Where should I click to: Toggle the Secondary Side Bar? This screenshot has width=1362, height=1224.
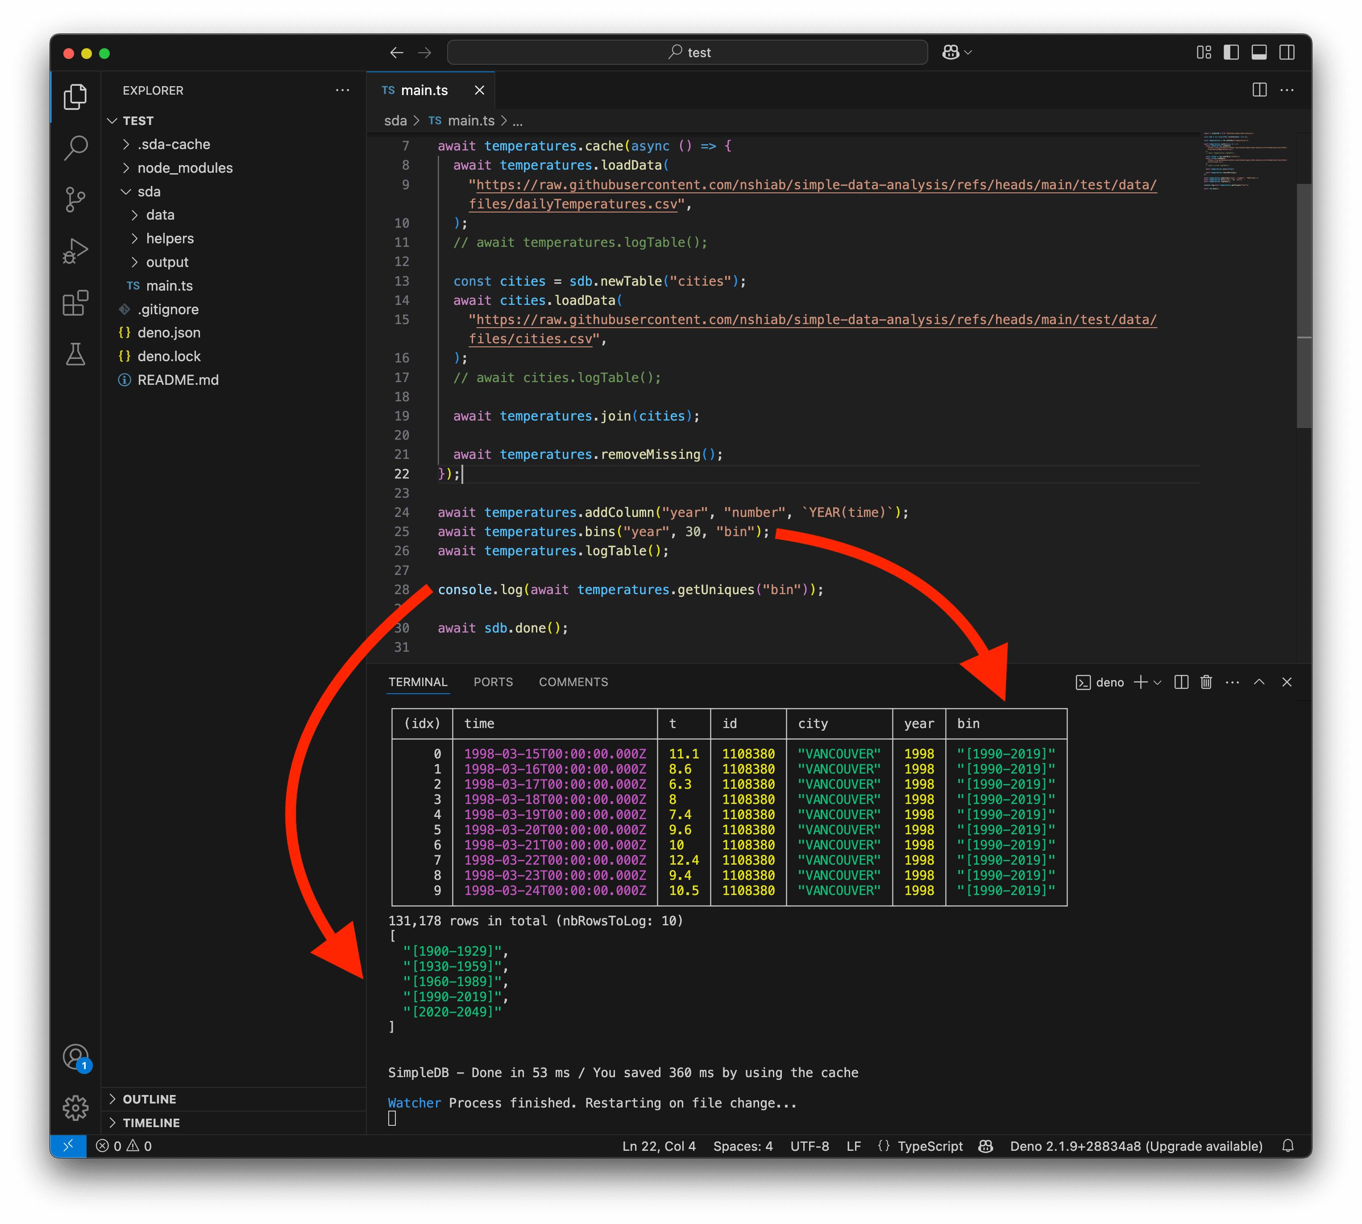coord(1287,53)
